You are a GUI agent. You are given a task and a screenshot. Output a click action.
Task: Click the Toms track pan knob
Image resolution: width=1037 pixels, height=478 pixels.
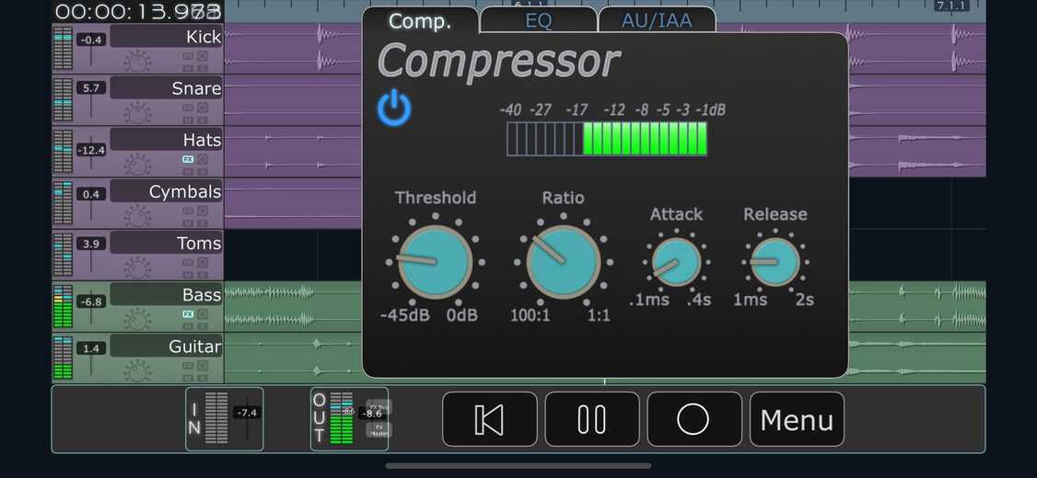point(137,268)
